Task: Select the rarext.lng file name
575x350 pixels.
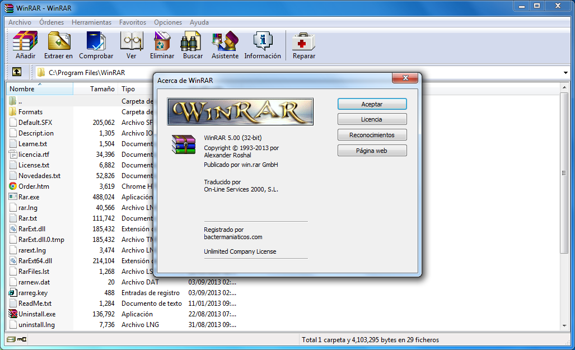Action: click(32, 250)
